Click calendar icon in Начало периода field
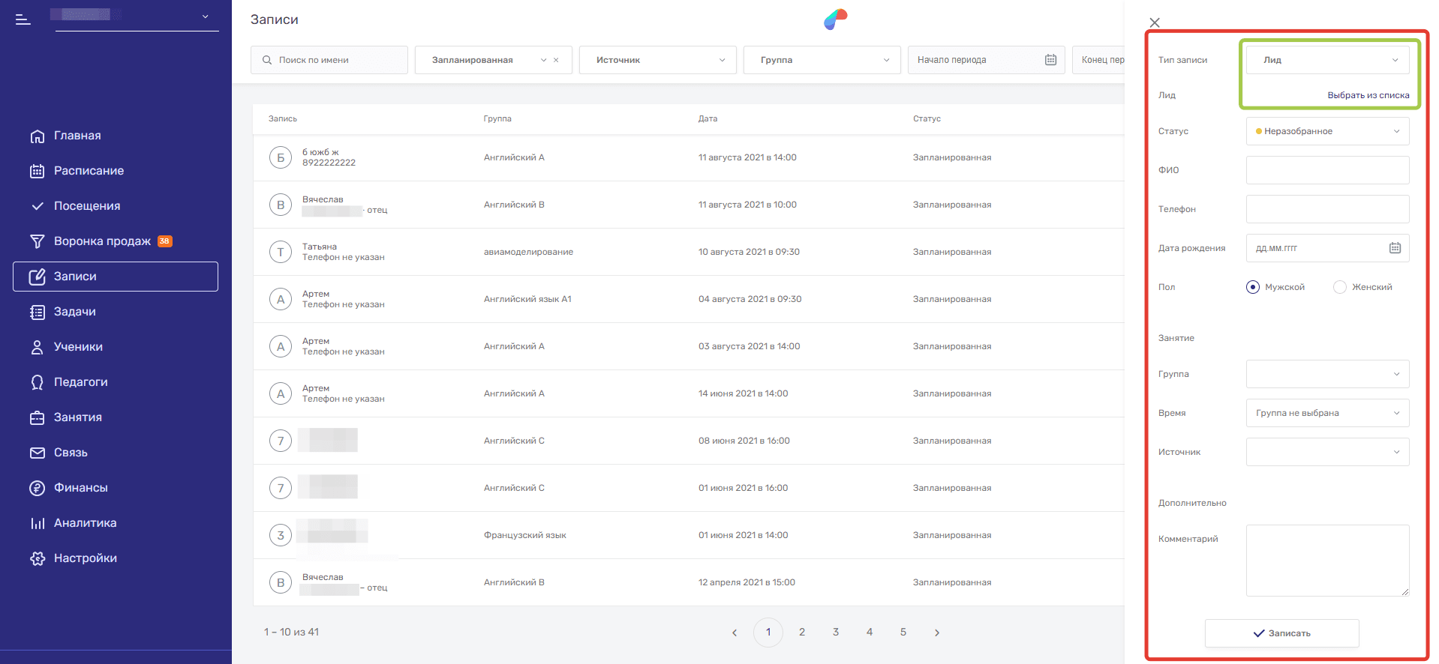Screen dimensions: 1439x664 pos(1050,60)
